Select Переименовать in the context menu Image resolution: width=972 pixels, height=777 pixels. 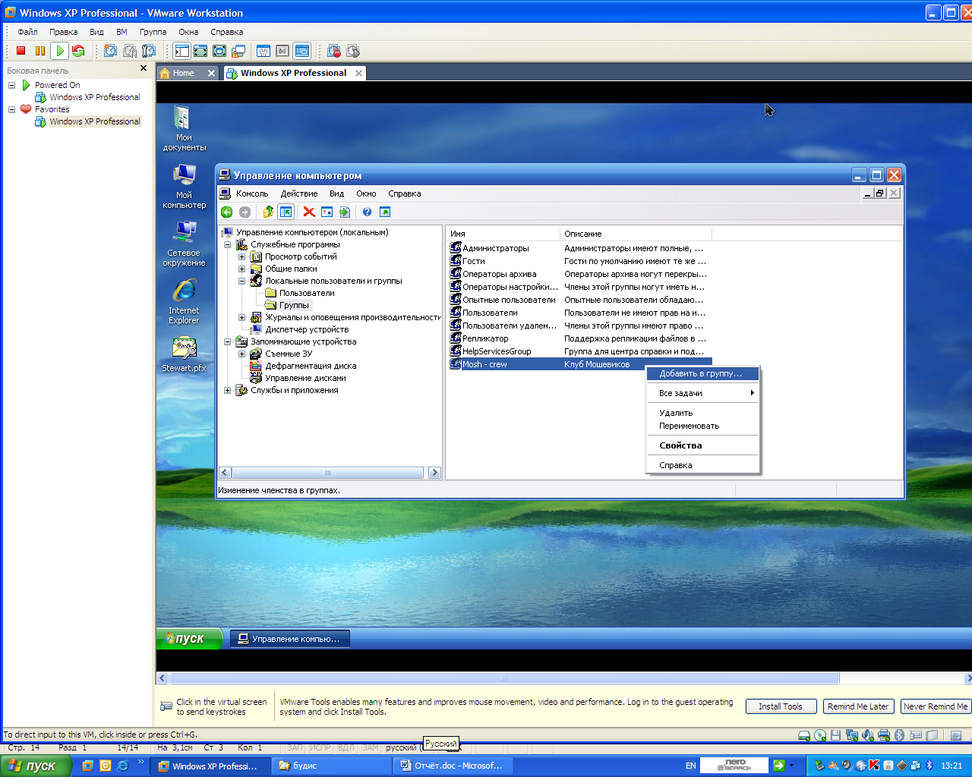point(702,426)
